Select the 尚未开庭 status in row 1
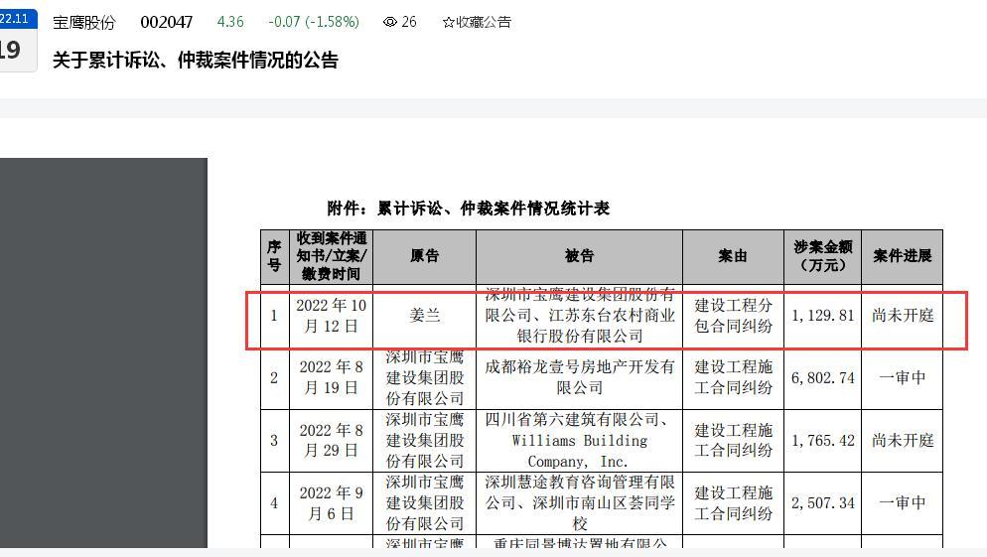The height and width of the screenshot is (557, 987). click(x=902, y=316)
